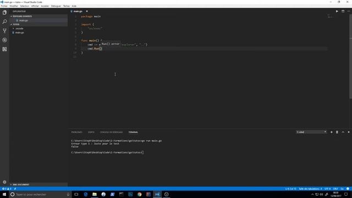This screenshot has width=352, height=198.
Task: Click the volume icon in system tray
Action: pyautogui.click(x=321, y=194)
